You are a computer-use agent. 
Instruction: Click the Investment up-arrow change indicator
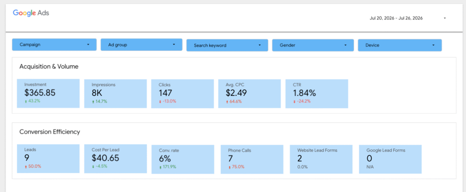click(x=26, y=101)
